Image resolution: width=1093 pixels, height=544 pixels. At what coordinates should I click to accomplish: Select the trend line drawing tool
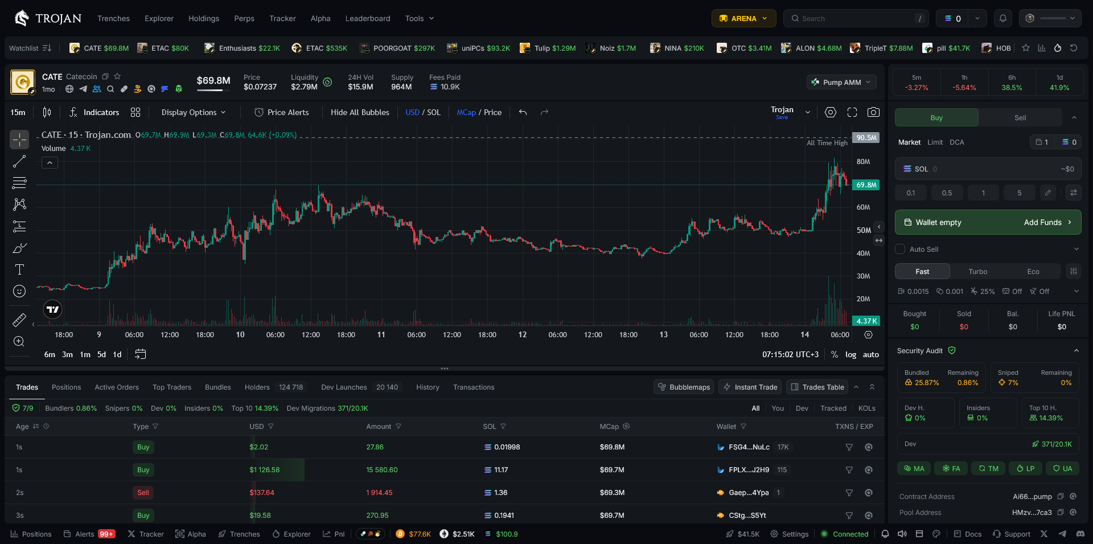[19, 161]
